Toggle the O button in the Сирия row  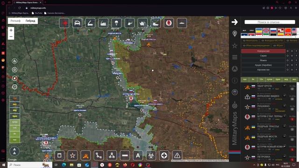[288, 56]
